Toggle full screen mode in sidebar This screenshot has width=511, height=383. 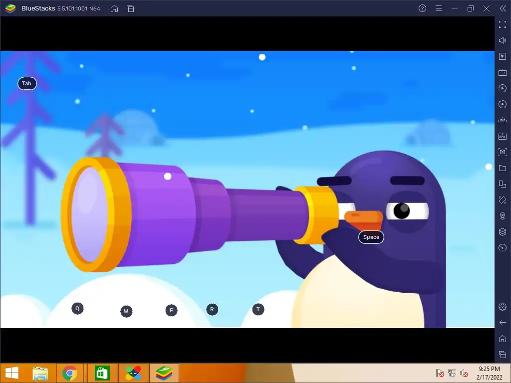coord(503,24)
